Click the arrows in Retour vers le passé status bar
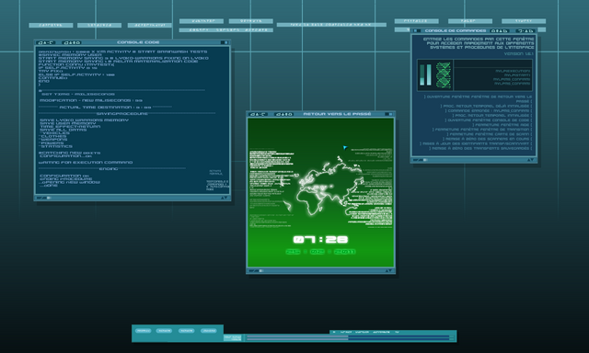Viewport: 589px width, 353px height. point(388,270)
